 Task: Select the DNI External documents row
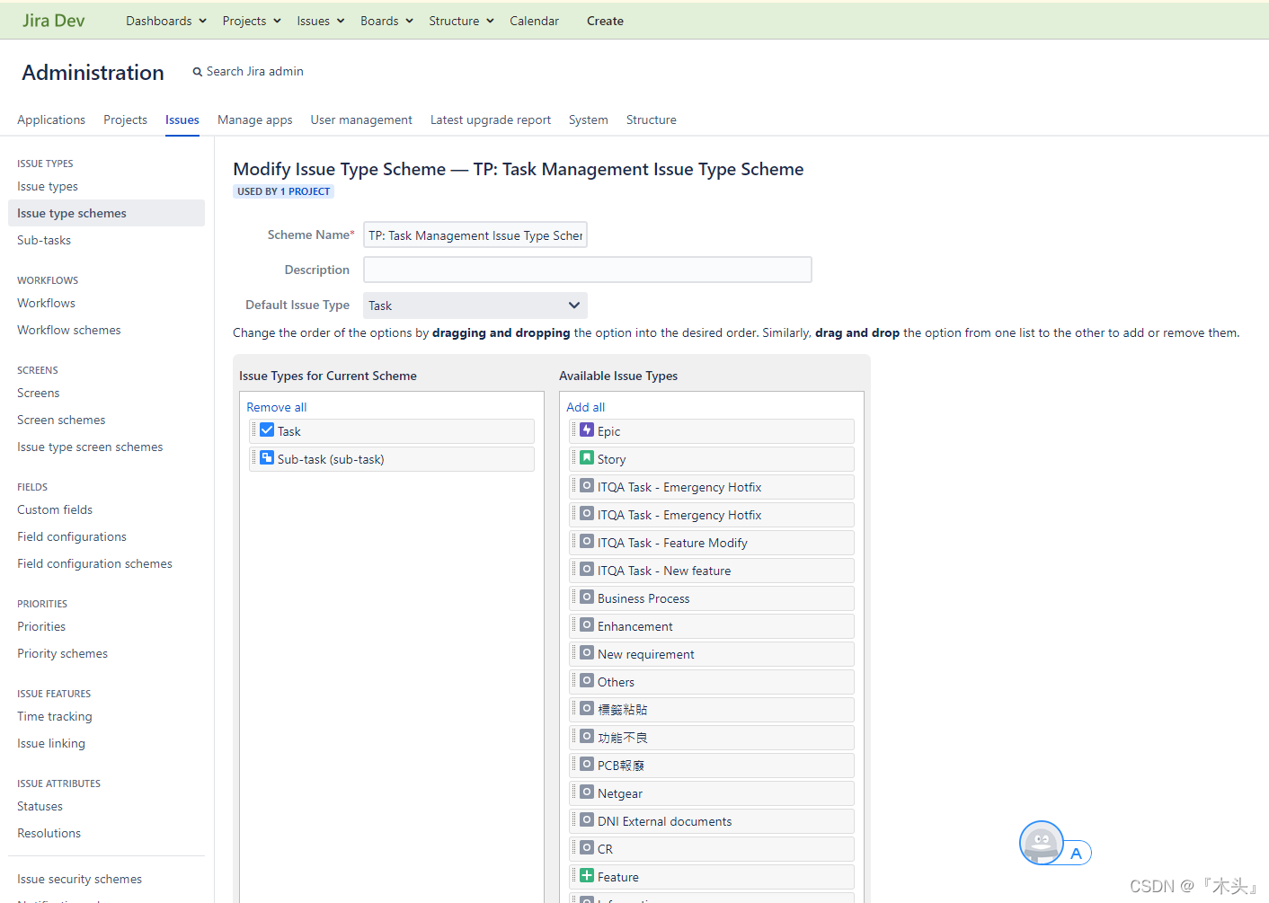tap(712, 820)
